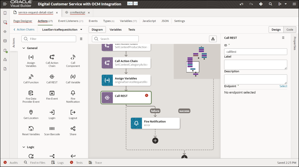
Task: Open the header search magnifier
Action: click(x=270, y=4)
